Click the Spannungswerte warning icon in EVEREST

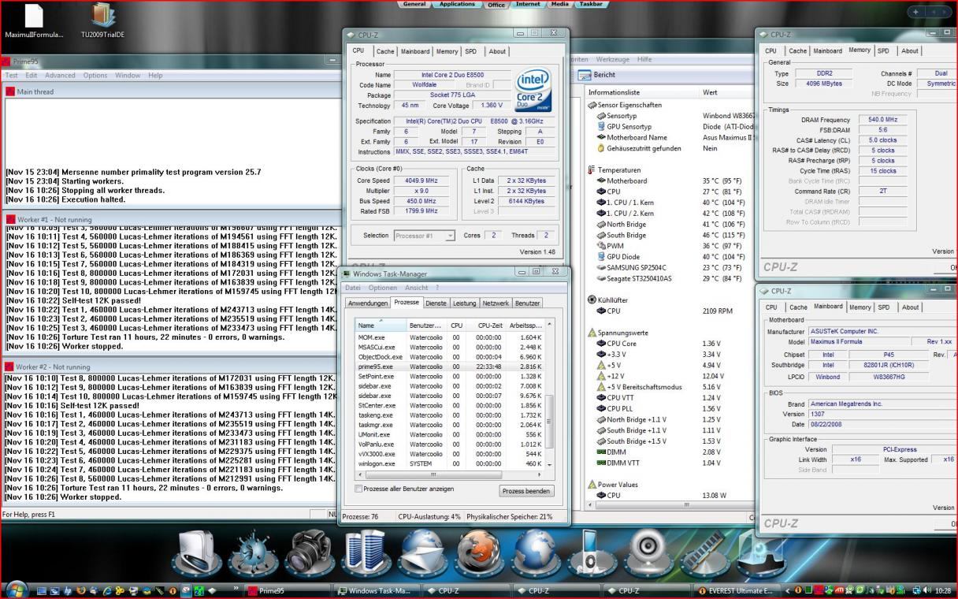coord(592,333)
